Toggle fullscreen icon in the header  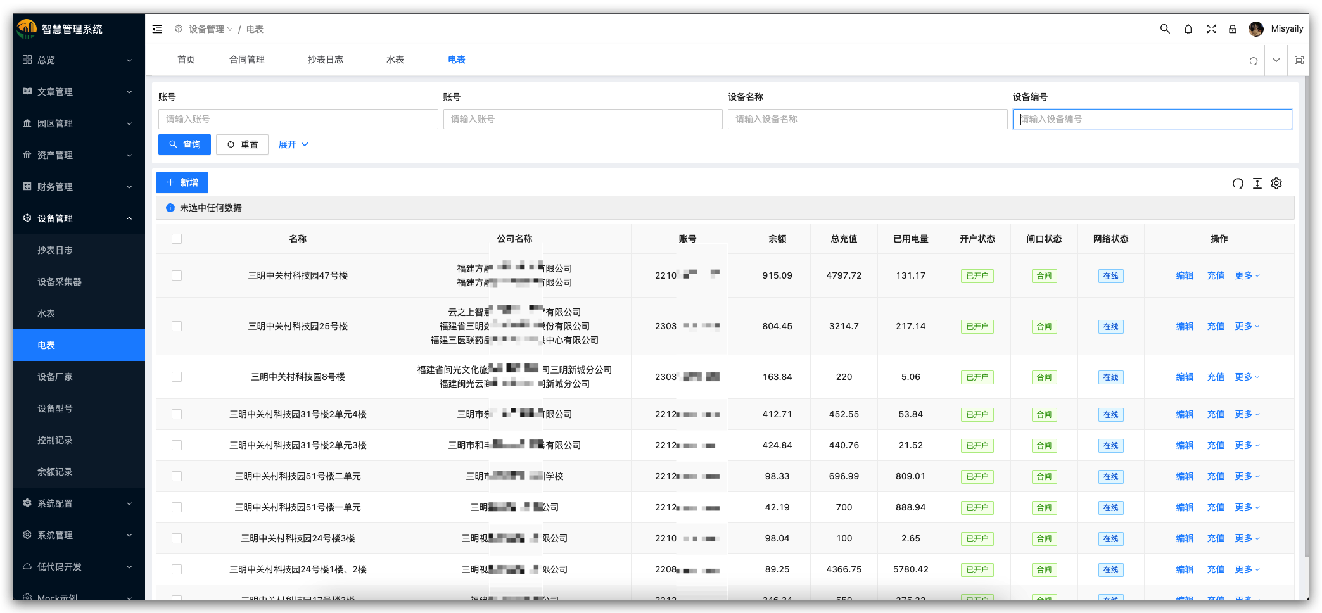click(x=1211, y=29)
